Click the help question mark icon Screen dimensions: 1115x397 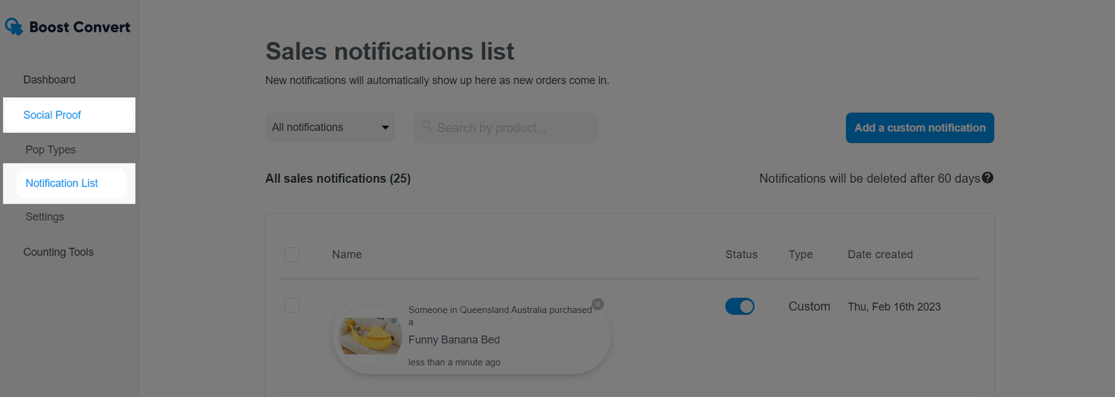click(987, 178)
